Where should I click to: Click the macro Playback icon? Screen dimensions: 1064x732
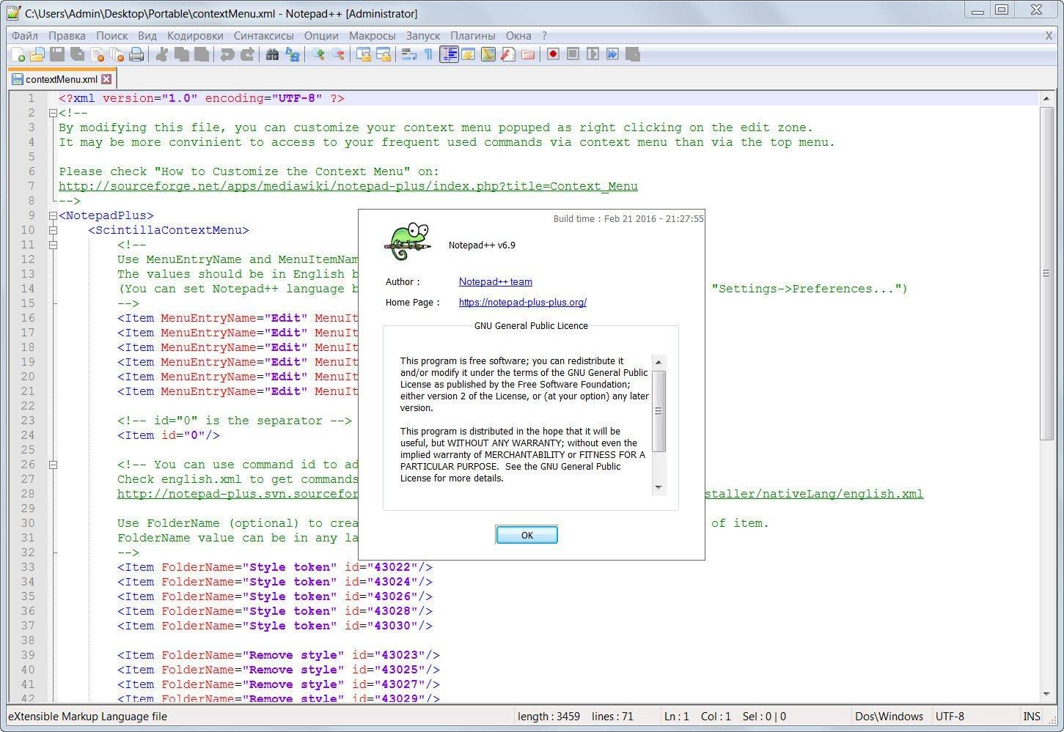pos(592,54)
